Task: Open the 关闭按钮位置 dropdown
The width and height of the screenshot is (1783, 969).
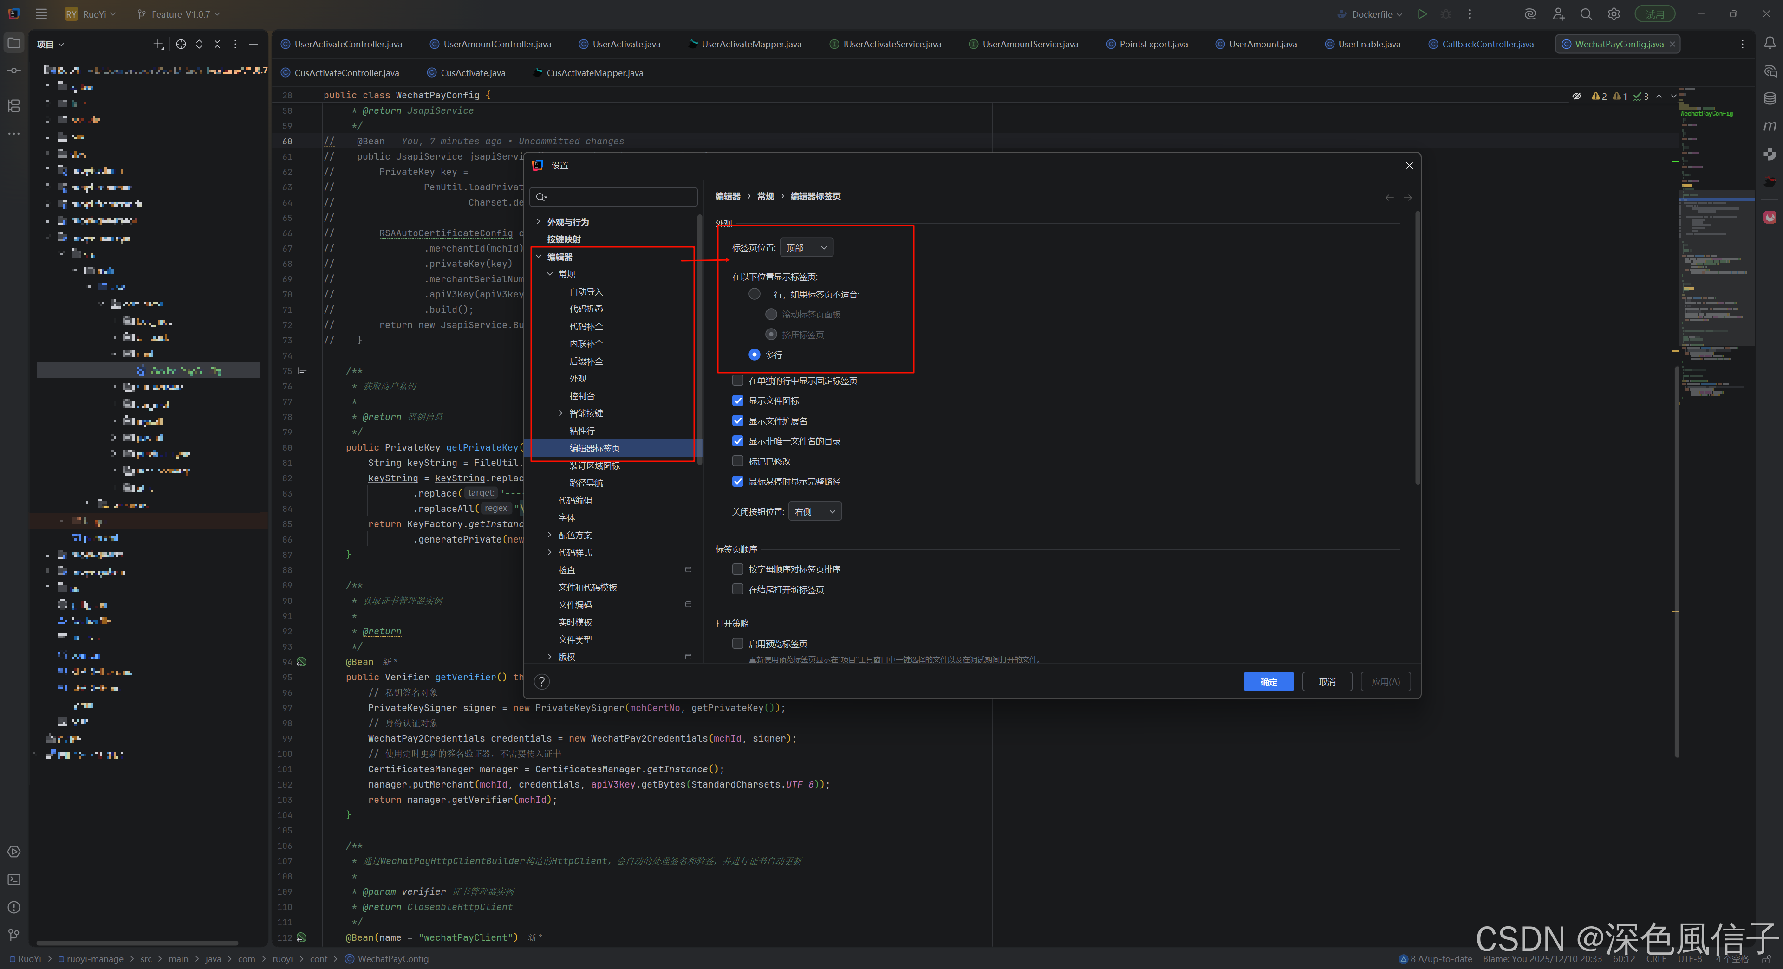Action: click(815, 511)
